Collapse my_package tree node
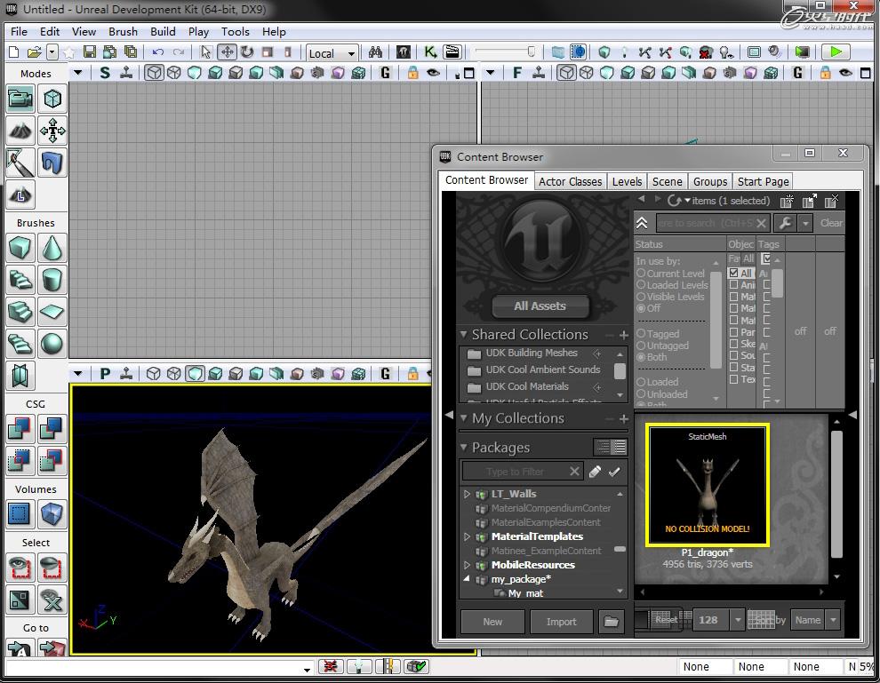 click(467, 579)
